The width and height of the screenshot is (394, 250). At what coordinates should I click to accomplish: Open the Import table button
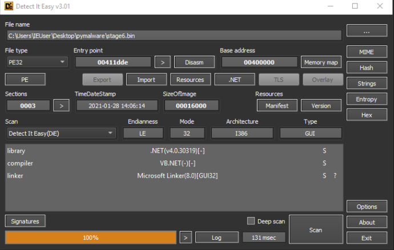(146, 80)
